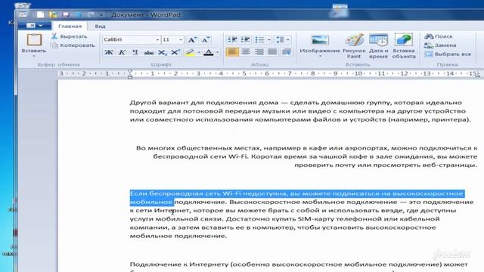The width and height of the screenshot is (484, 272).
Task: Center align the text
Action: 246,52
